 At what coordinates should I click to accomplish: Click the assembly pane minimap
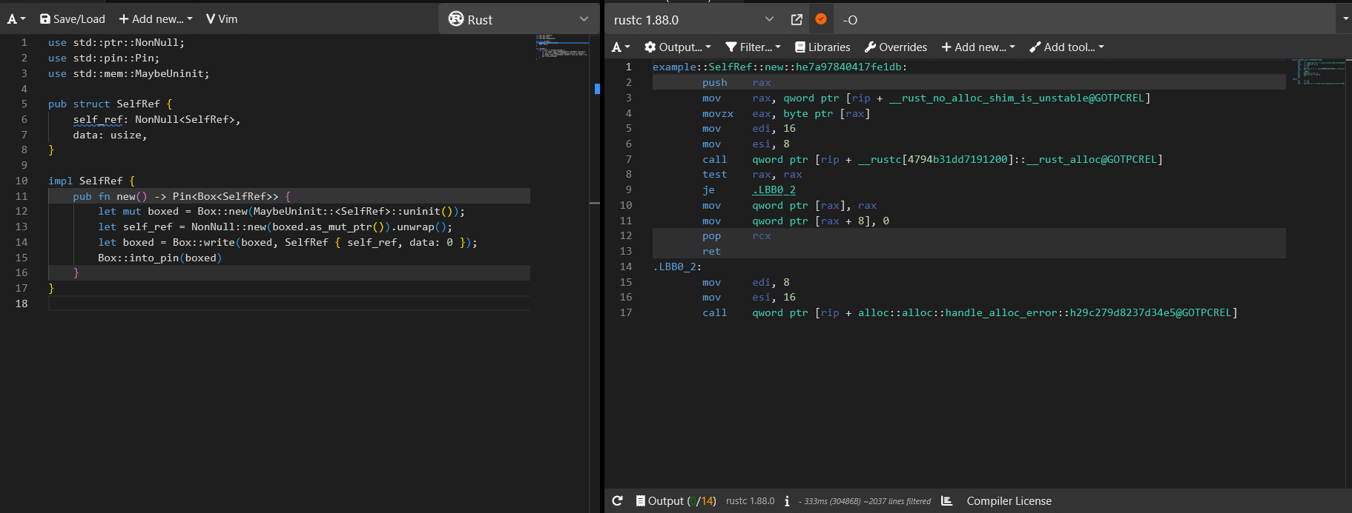coord(1319,72)
